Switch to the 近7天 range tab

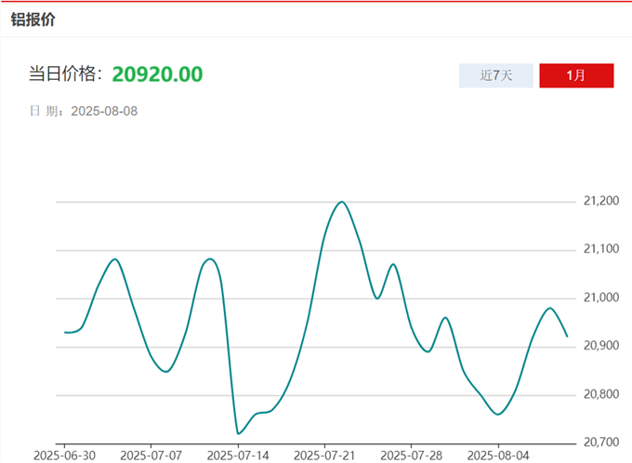coord(496,75)
